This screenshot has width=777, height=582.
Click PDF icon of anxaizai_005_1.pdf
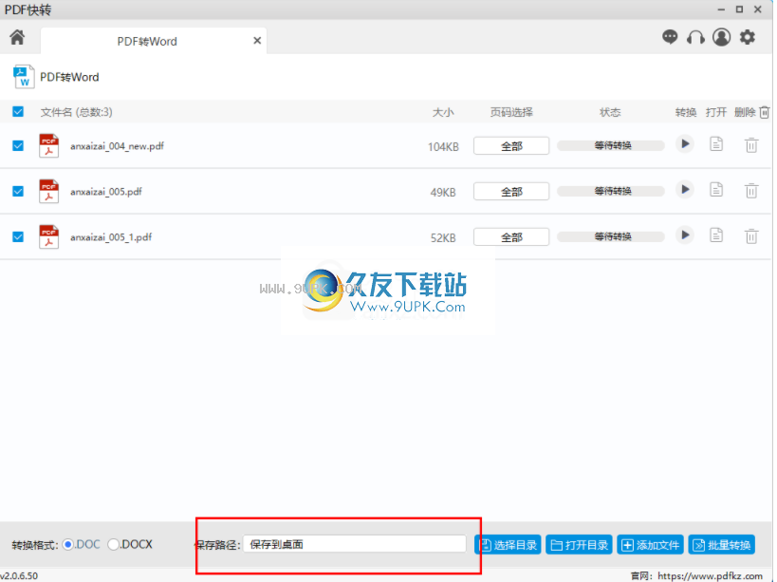pos(48,237)
